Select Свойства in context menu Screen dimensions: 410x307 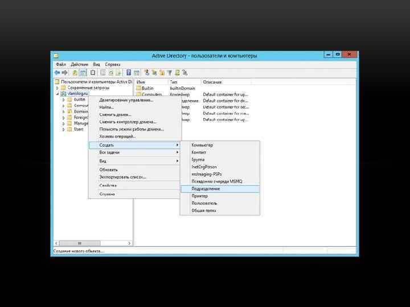134,185
